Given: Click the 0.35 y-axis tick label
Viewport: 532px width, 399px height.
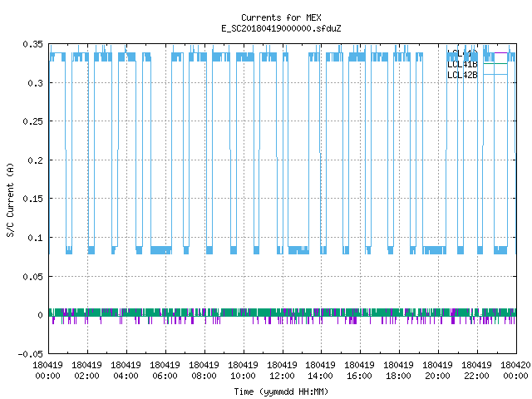Looking at the screenshot, I should [33, 44].
